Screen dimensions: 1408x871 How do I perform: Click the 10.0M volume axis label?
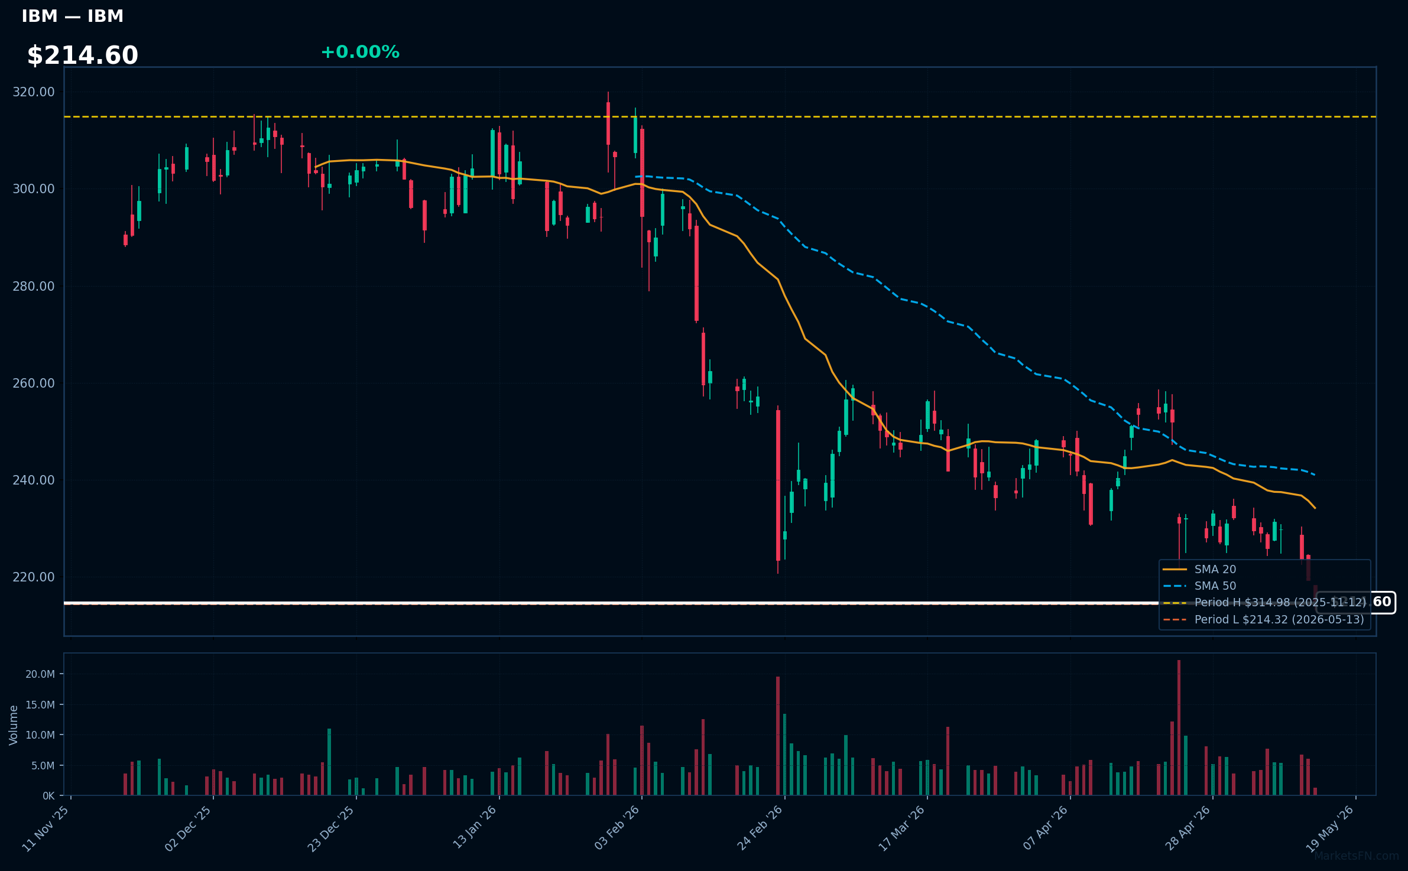tap(40, 735)
